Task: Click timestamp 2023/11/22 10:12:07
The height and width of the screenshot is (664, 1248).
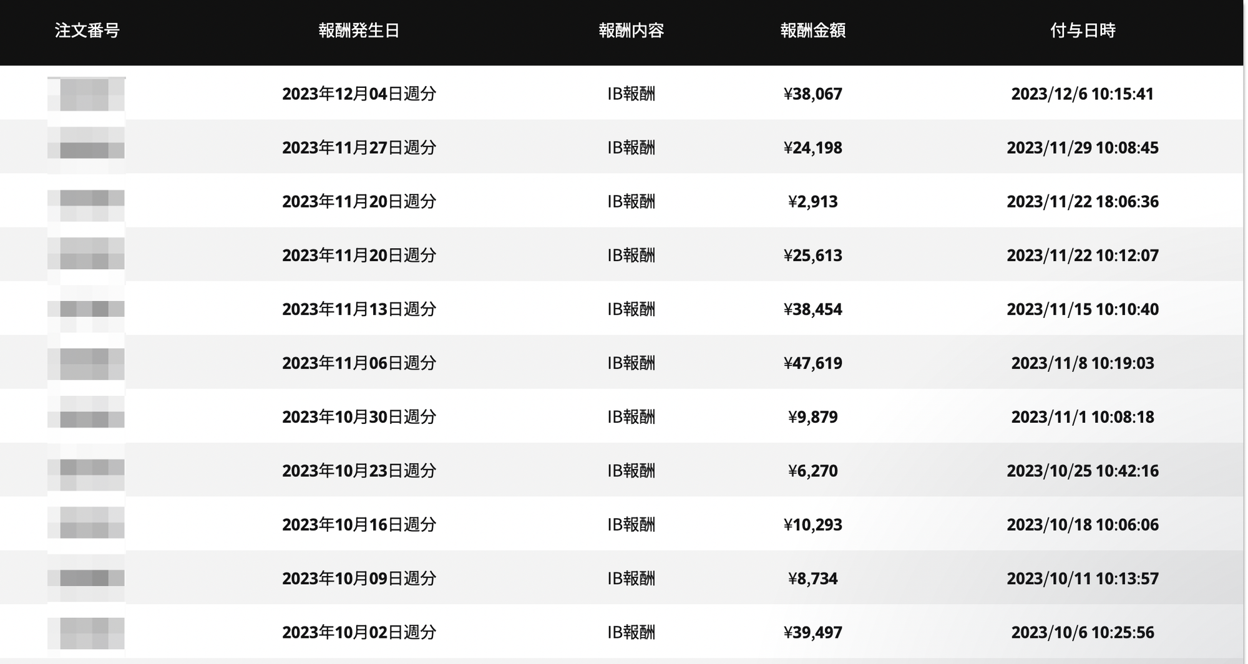Action: (1083, 256)
